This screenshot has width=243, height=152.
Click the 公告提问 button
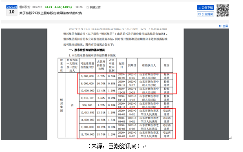pos(205,14)
